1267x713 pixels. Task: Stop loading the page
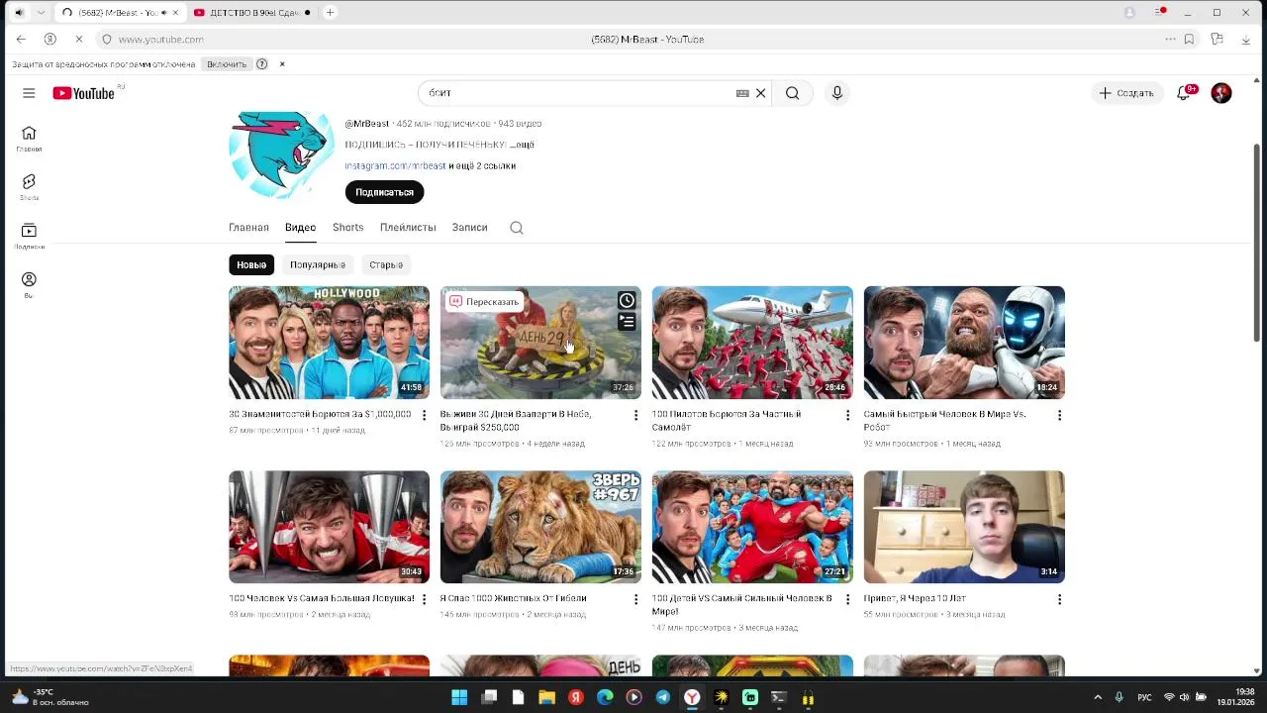(79, 40)
